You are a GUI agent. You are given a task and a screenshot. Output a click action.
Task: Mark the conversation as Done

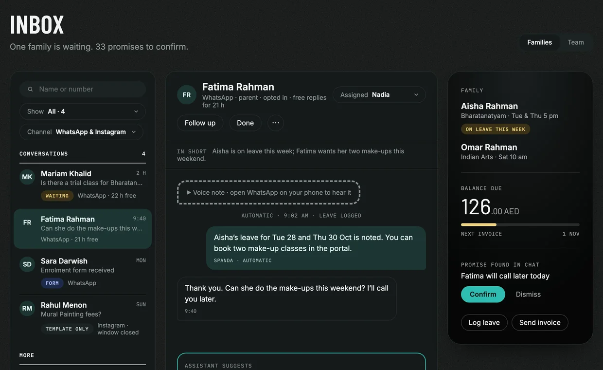click(x=245, y=123)
